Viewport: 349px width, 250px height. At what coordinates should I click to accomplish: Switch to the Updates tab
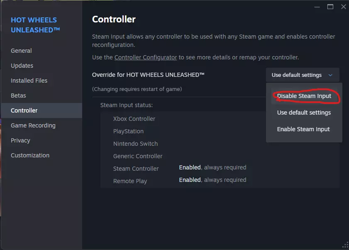(22, 66)
